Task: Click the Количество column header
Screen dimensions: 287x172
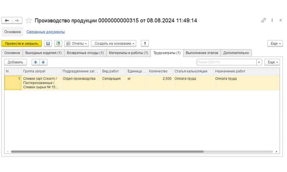Action: click(x=160, y=71)
